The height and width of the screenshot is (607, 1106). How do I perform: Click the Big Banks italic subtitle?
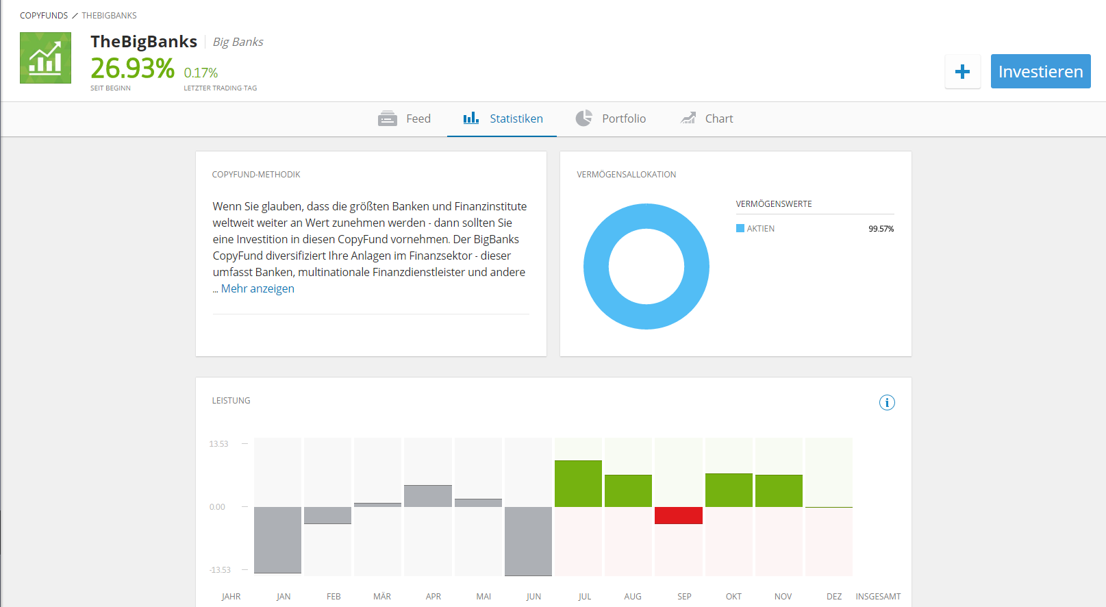[238, 42]
